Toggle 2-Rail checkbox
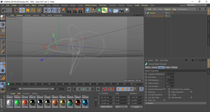The height and width of the screenshot is (112, 210). pos(191,95)
